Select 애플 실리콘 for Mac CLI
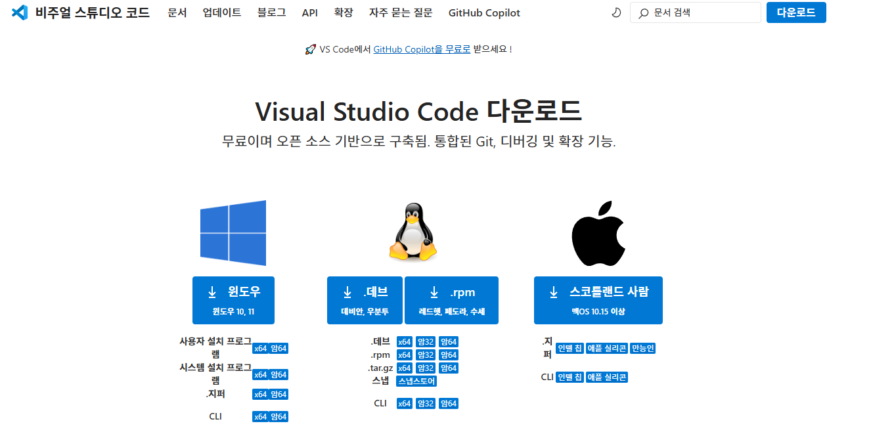 click(607, 377)
